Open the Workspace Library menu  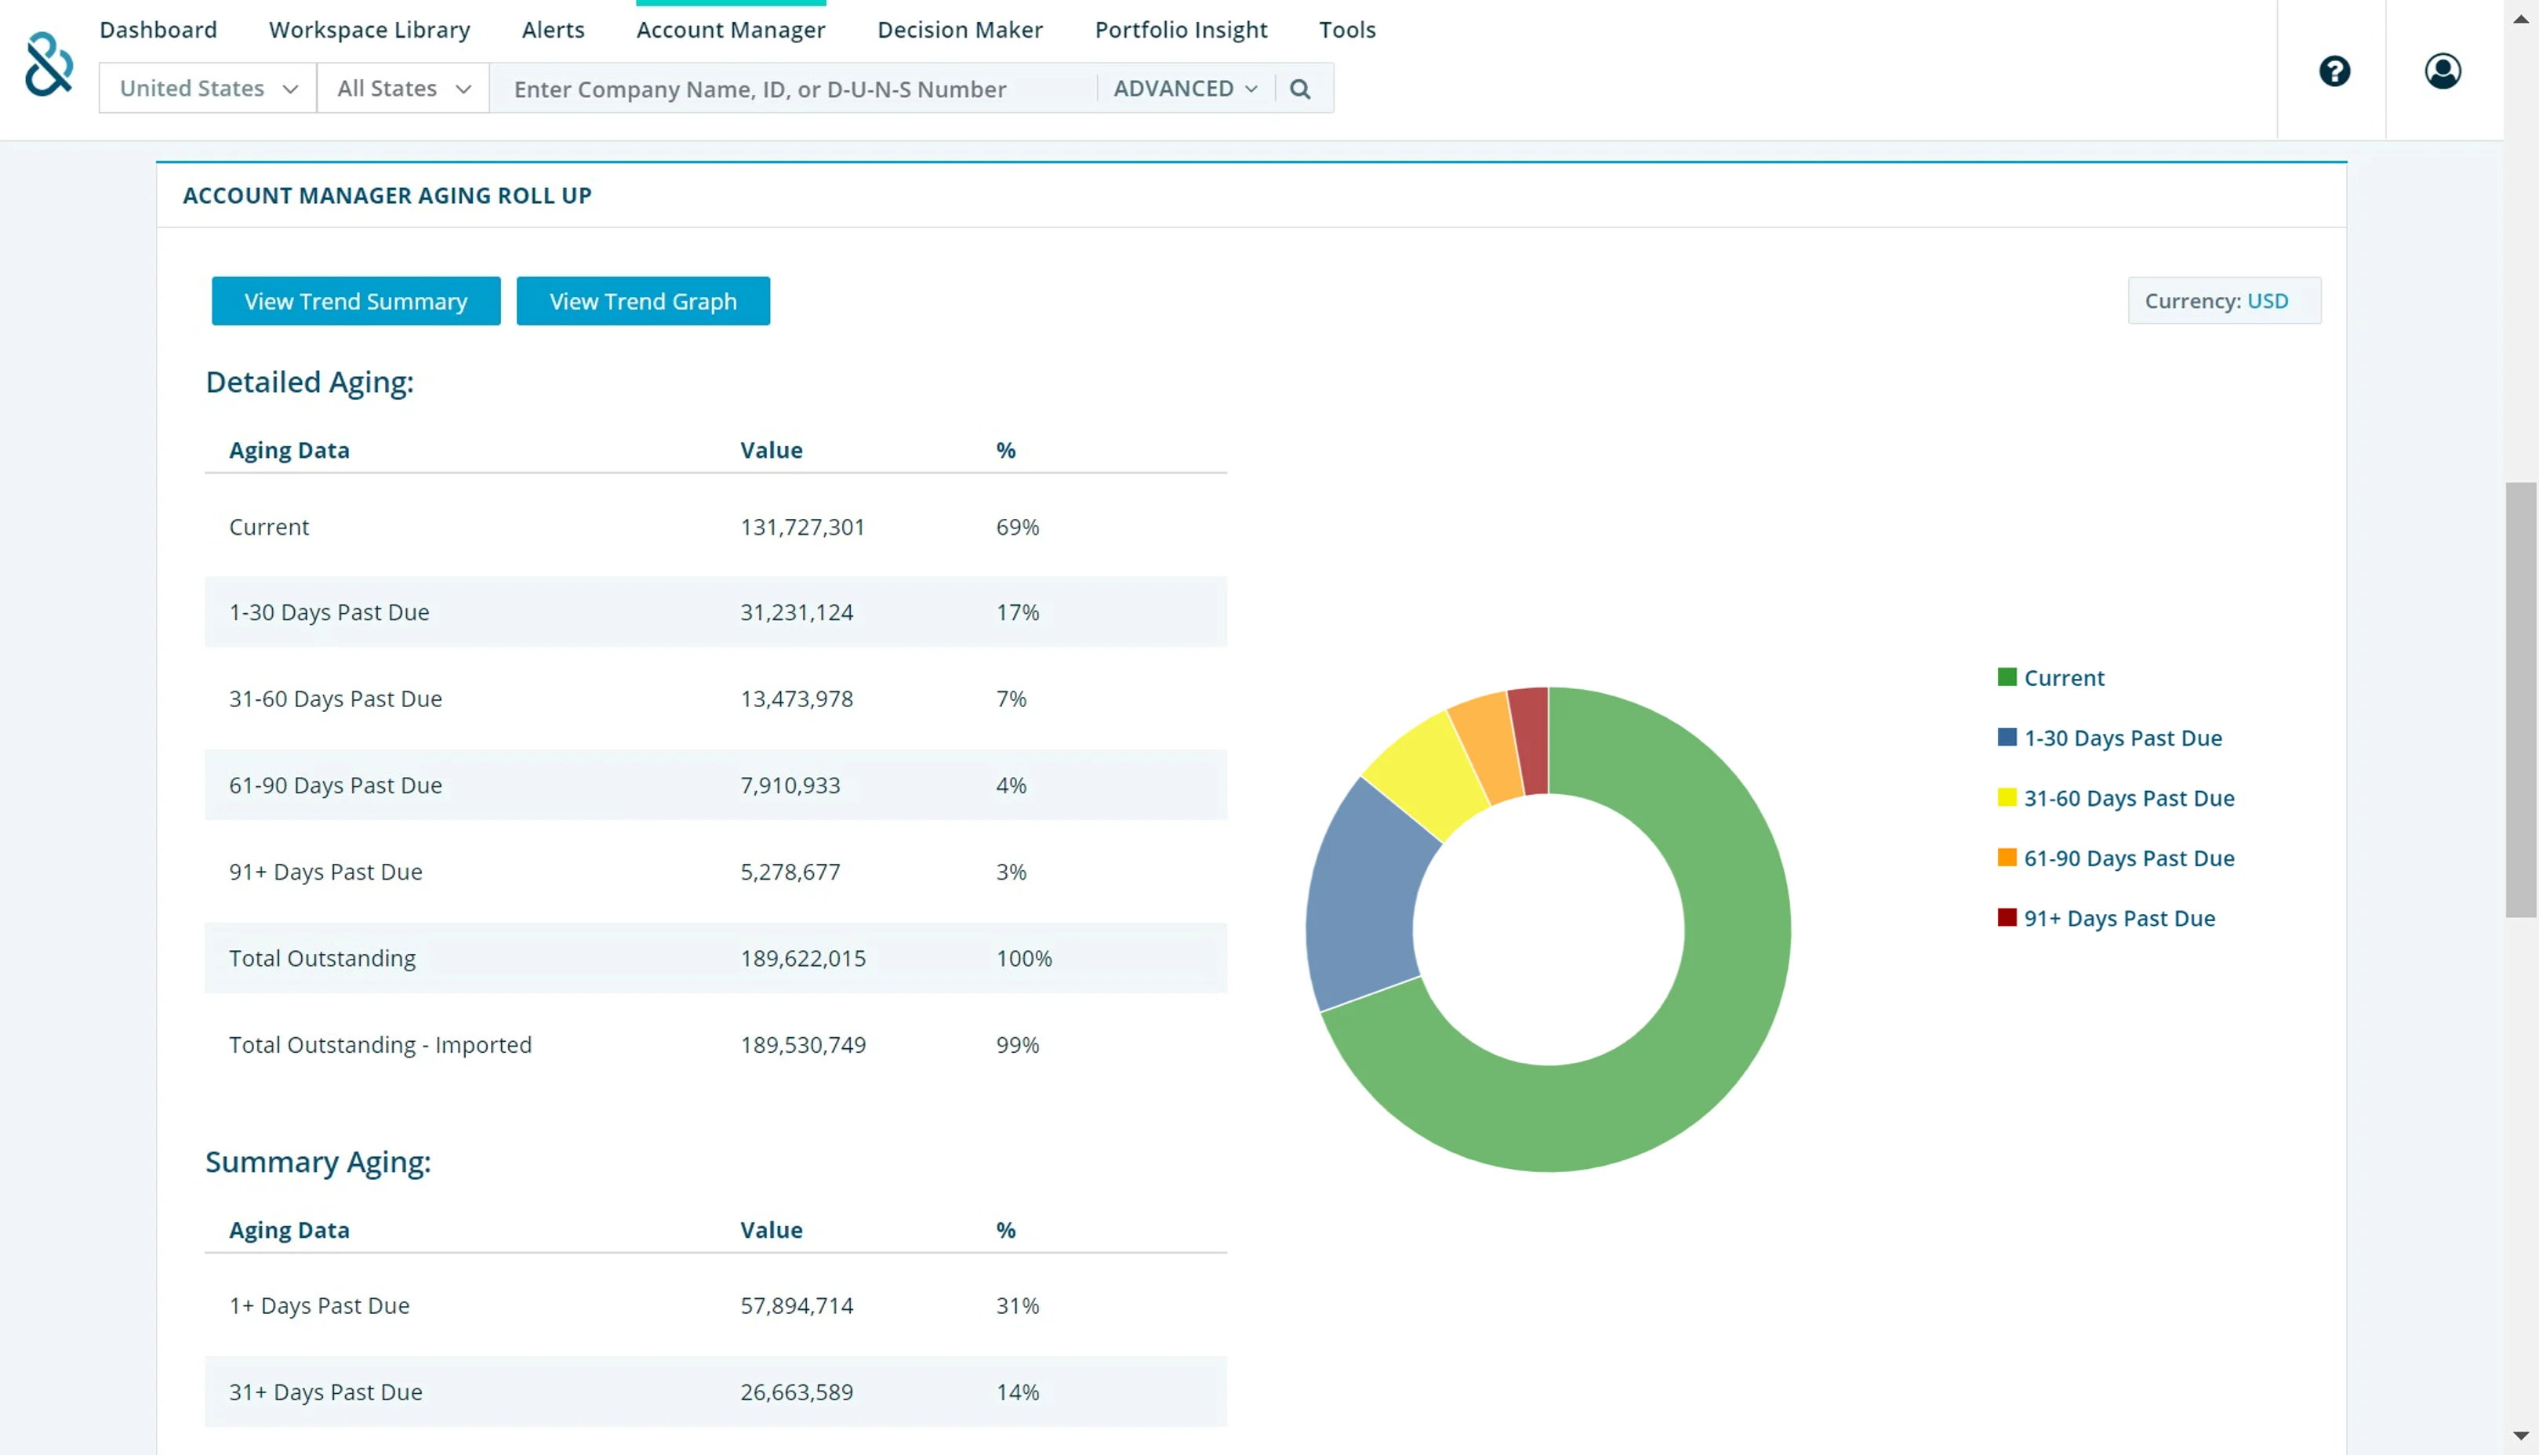pos(369,30)
